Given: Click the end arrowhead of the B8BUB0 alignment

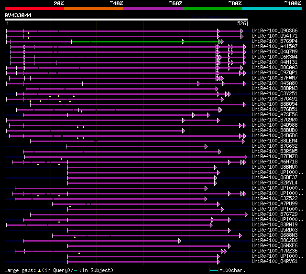Looking at the screenshot, I should (184, 131).
